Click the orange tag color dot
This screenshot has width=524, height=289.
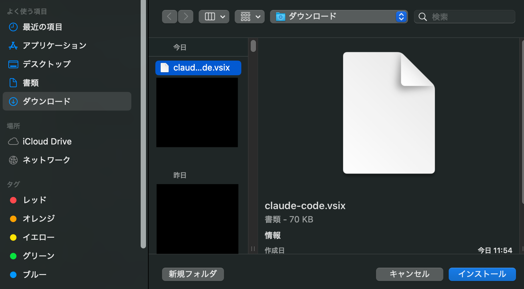click(13, 219)
